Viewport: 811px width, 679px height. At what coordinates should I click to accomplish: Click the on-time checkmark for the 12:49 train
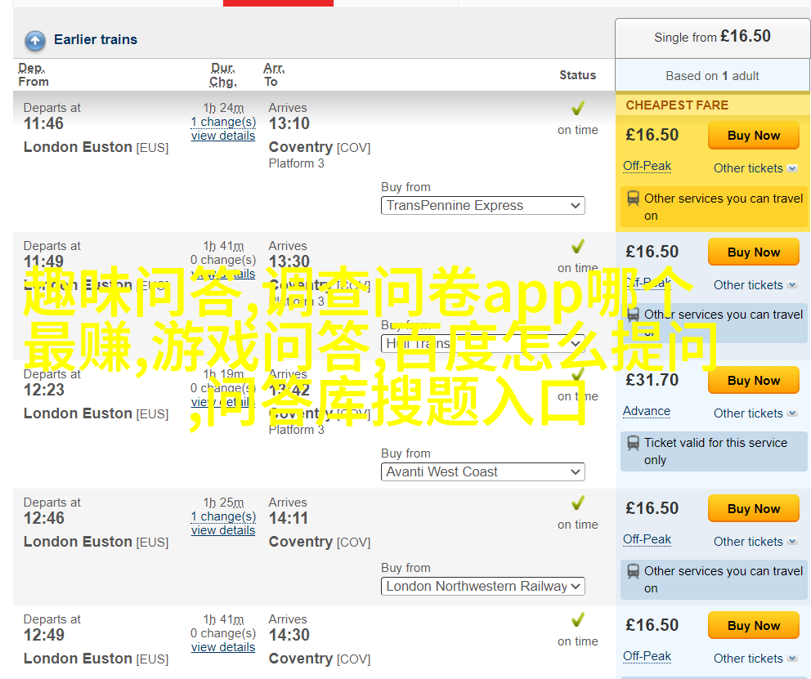[578, 619]
